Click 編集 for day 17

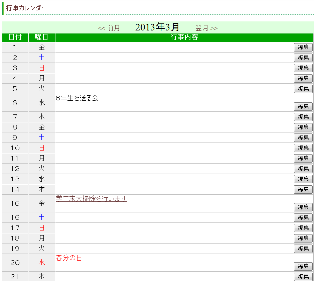tap(303, 228)
